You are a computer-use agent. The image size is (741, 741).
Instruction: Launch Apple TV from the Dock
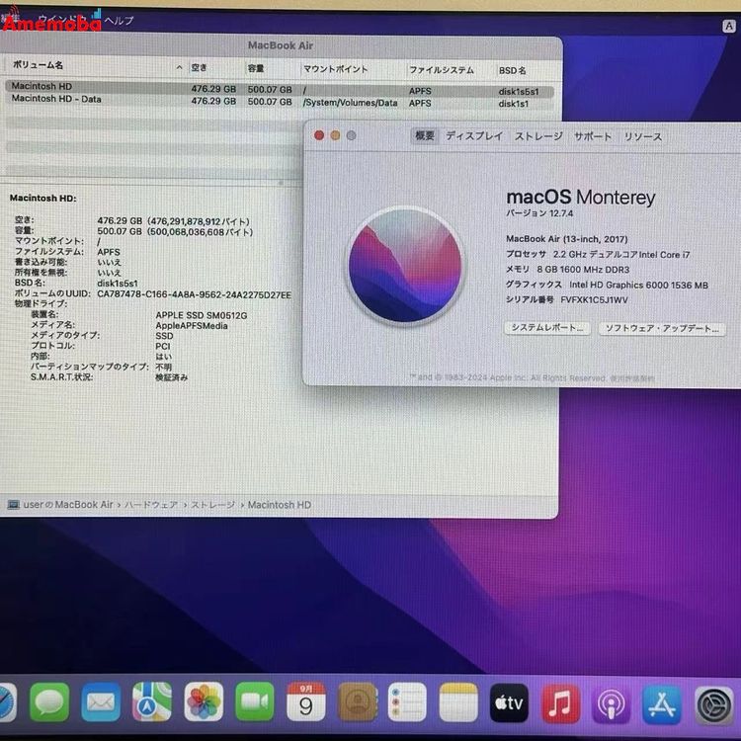point(509,702)
